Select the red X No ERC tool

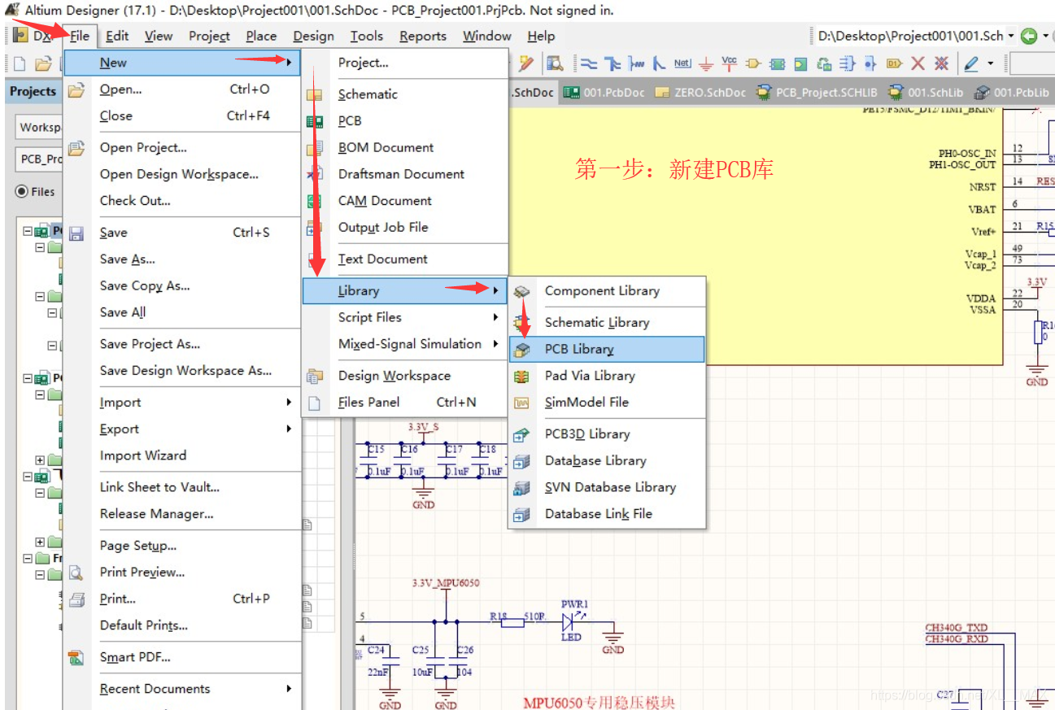(918, 63)
